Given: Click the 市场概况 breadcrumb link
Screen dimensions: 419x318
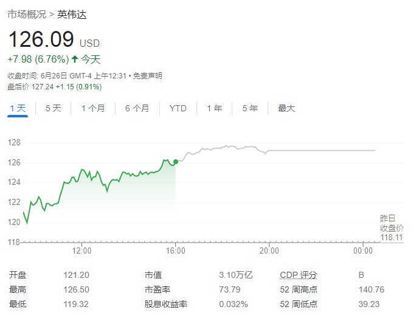Looking at the screenshot, I should pyautogui.click(x=27, y=14).
